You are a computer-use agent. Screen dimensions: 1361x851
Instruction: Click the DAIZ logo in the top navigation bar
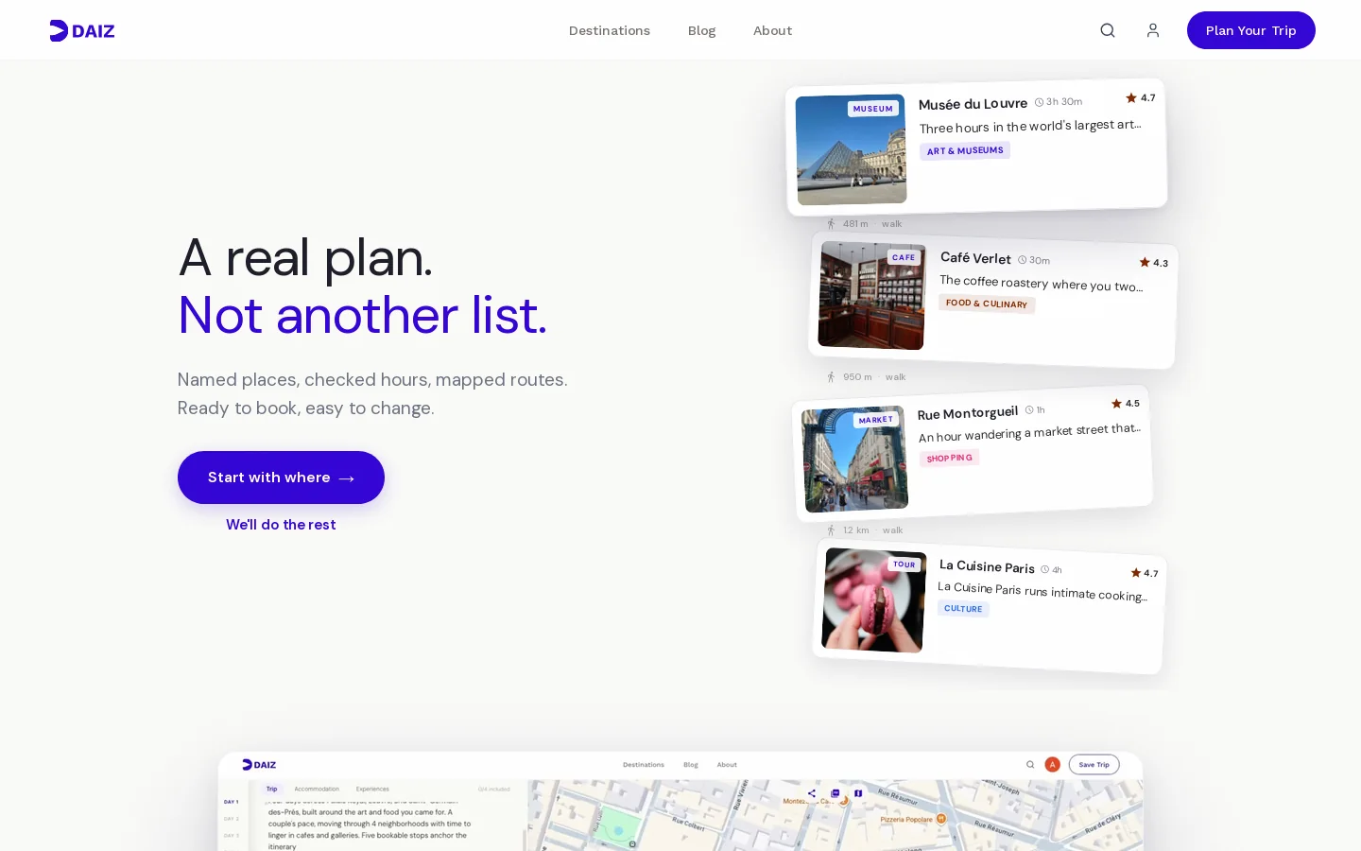[x=82, y=30]
